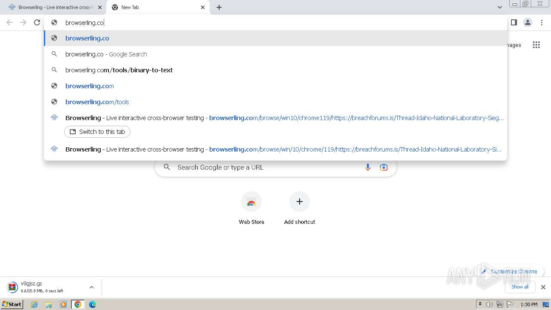Go forward to next page

tap(23, 22)
